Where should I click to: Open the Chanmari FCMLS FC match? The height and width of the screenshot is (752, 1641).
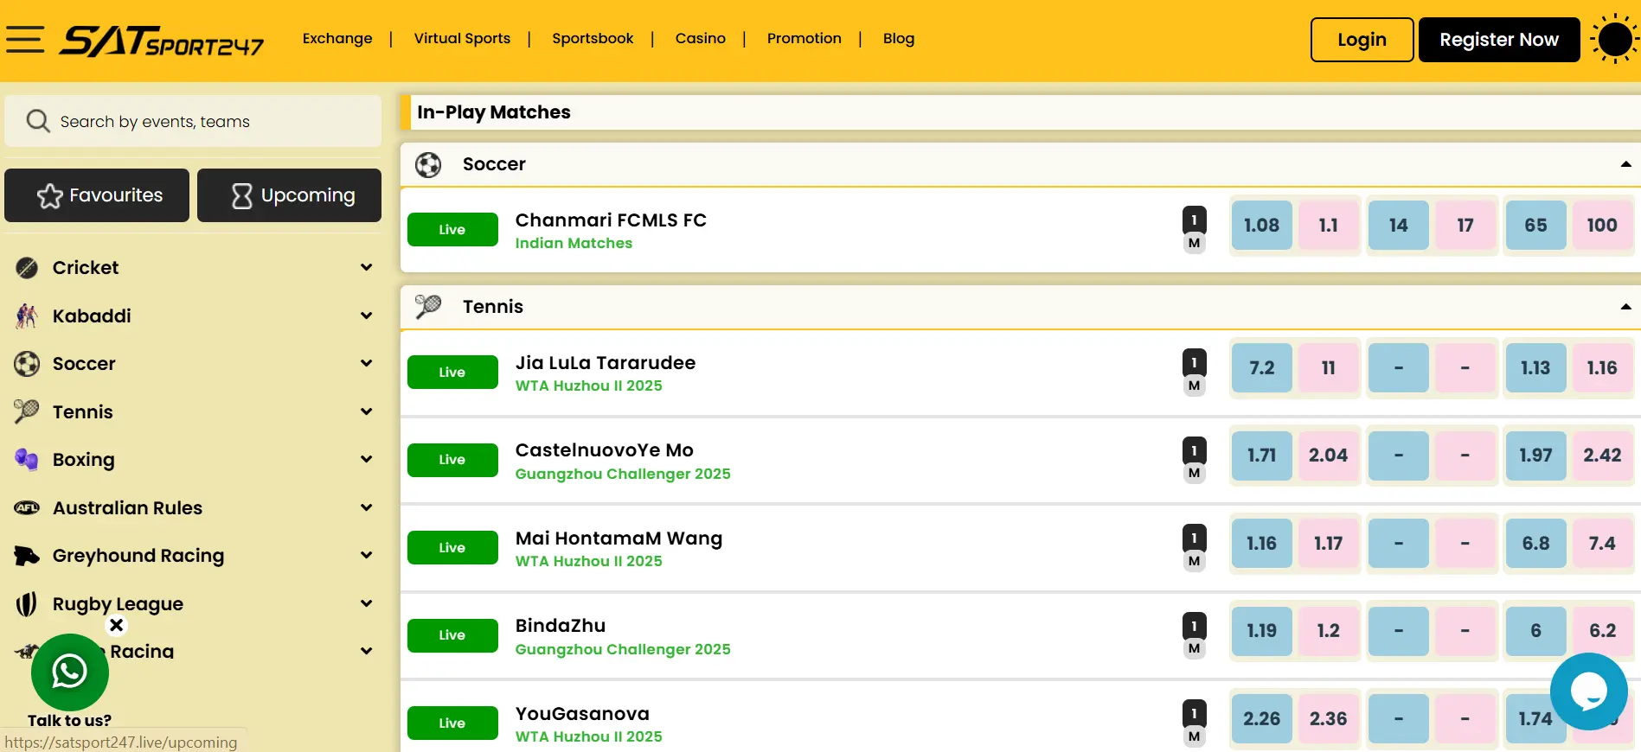pyautogui.click(x=611, y=220)
